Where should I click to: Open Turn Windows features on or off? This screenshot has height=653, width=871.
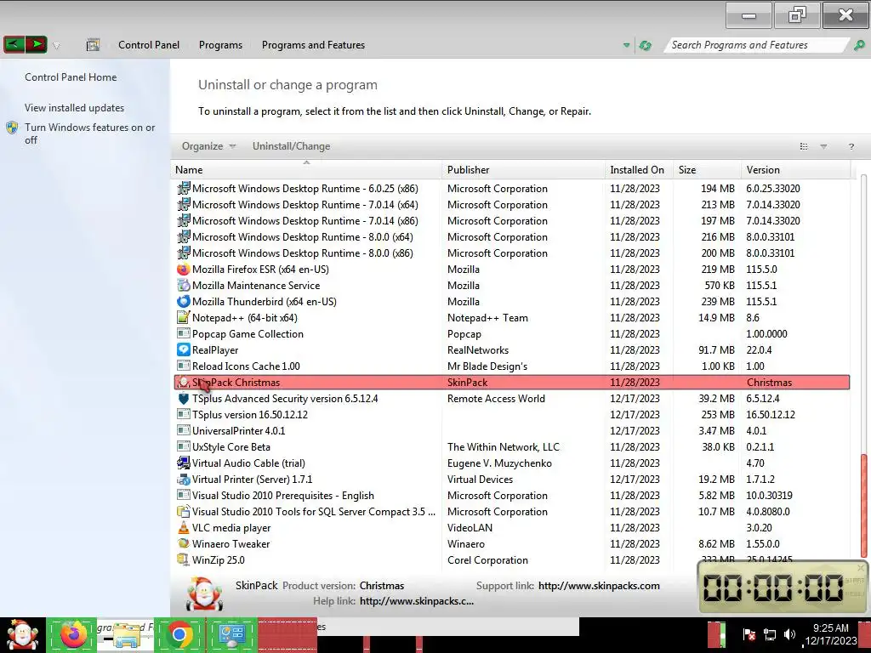89,133
